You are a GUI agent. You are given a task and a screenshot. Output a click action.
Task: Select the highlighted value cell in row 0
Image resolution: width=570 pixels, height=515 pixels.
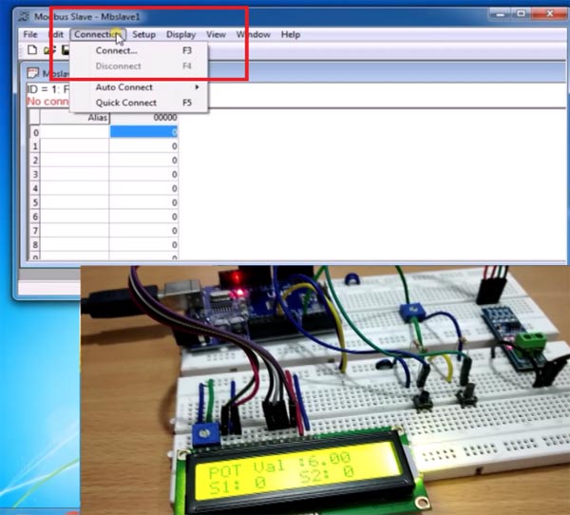point(143,132)
